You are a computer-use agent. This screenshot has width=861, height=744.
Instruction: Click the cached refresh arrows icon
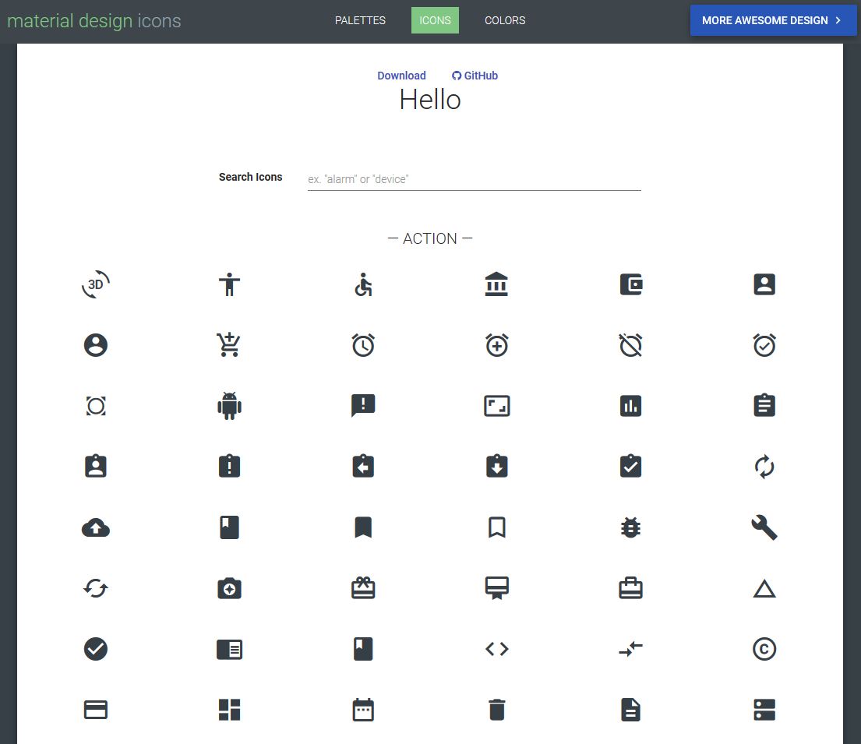click(95, 588)
